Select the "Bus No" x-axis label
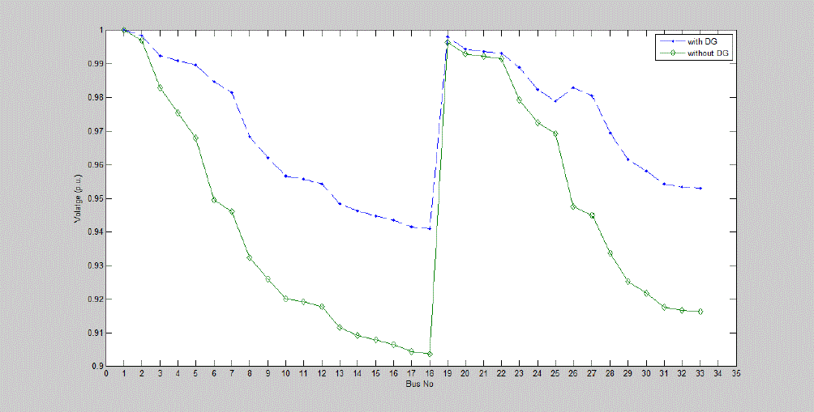Viewport: 814px width, 412px height. (421, 383)
